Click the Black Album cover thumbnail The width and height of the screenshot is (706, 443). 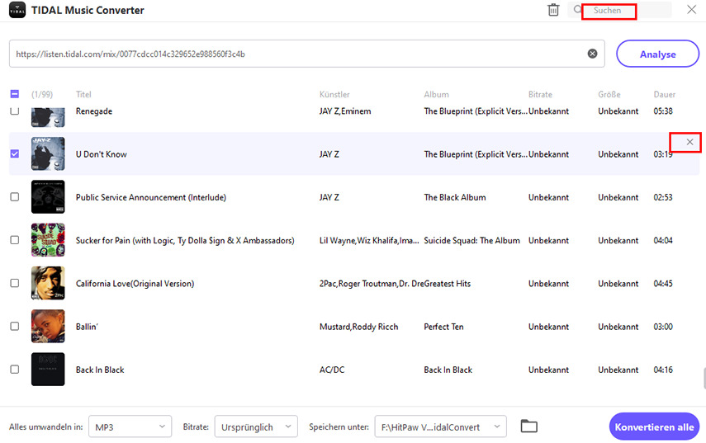48,197
